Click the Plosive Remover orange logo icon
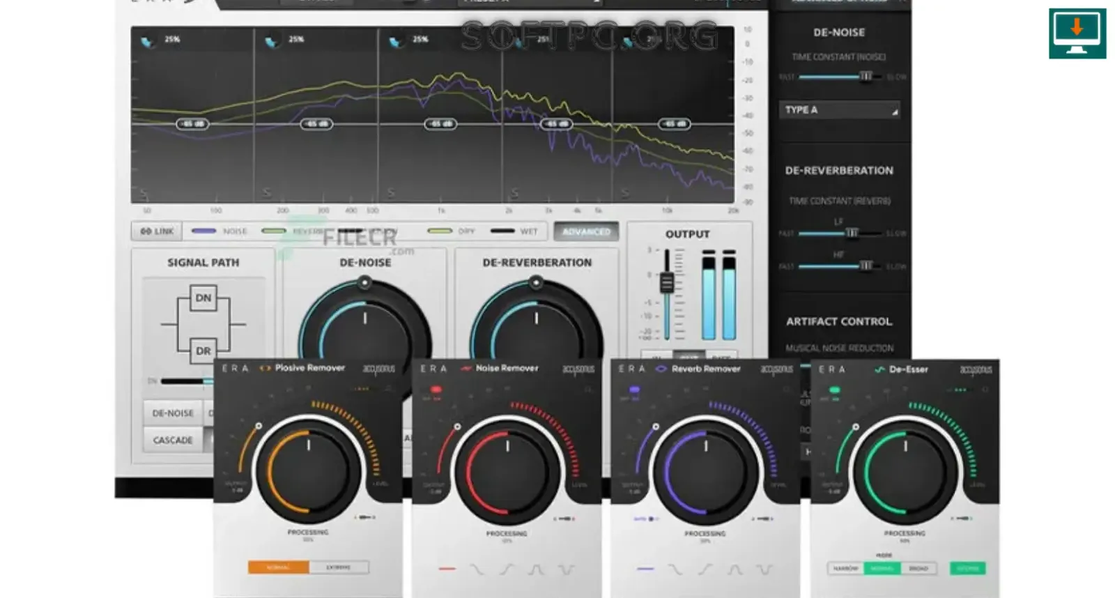Image resolution: width=1115 pixels, height=598 pixels. point(265,368)
